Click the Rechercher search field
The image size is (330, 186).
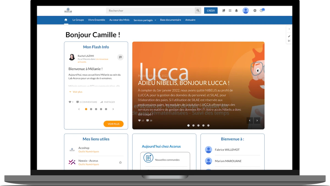pyautogui.click(x=150, y=10)
